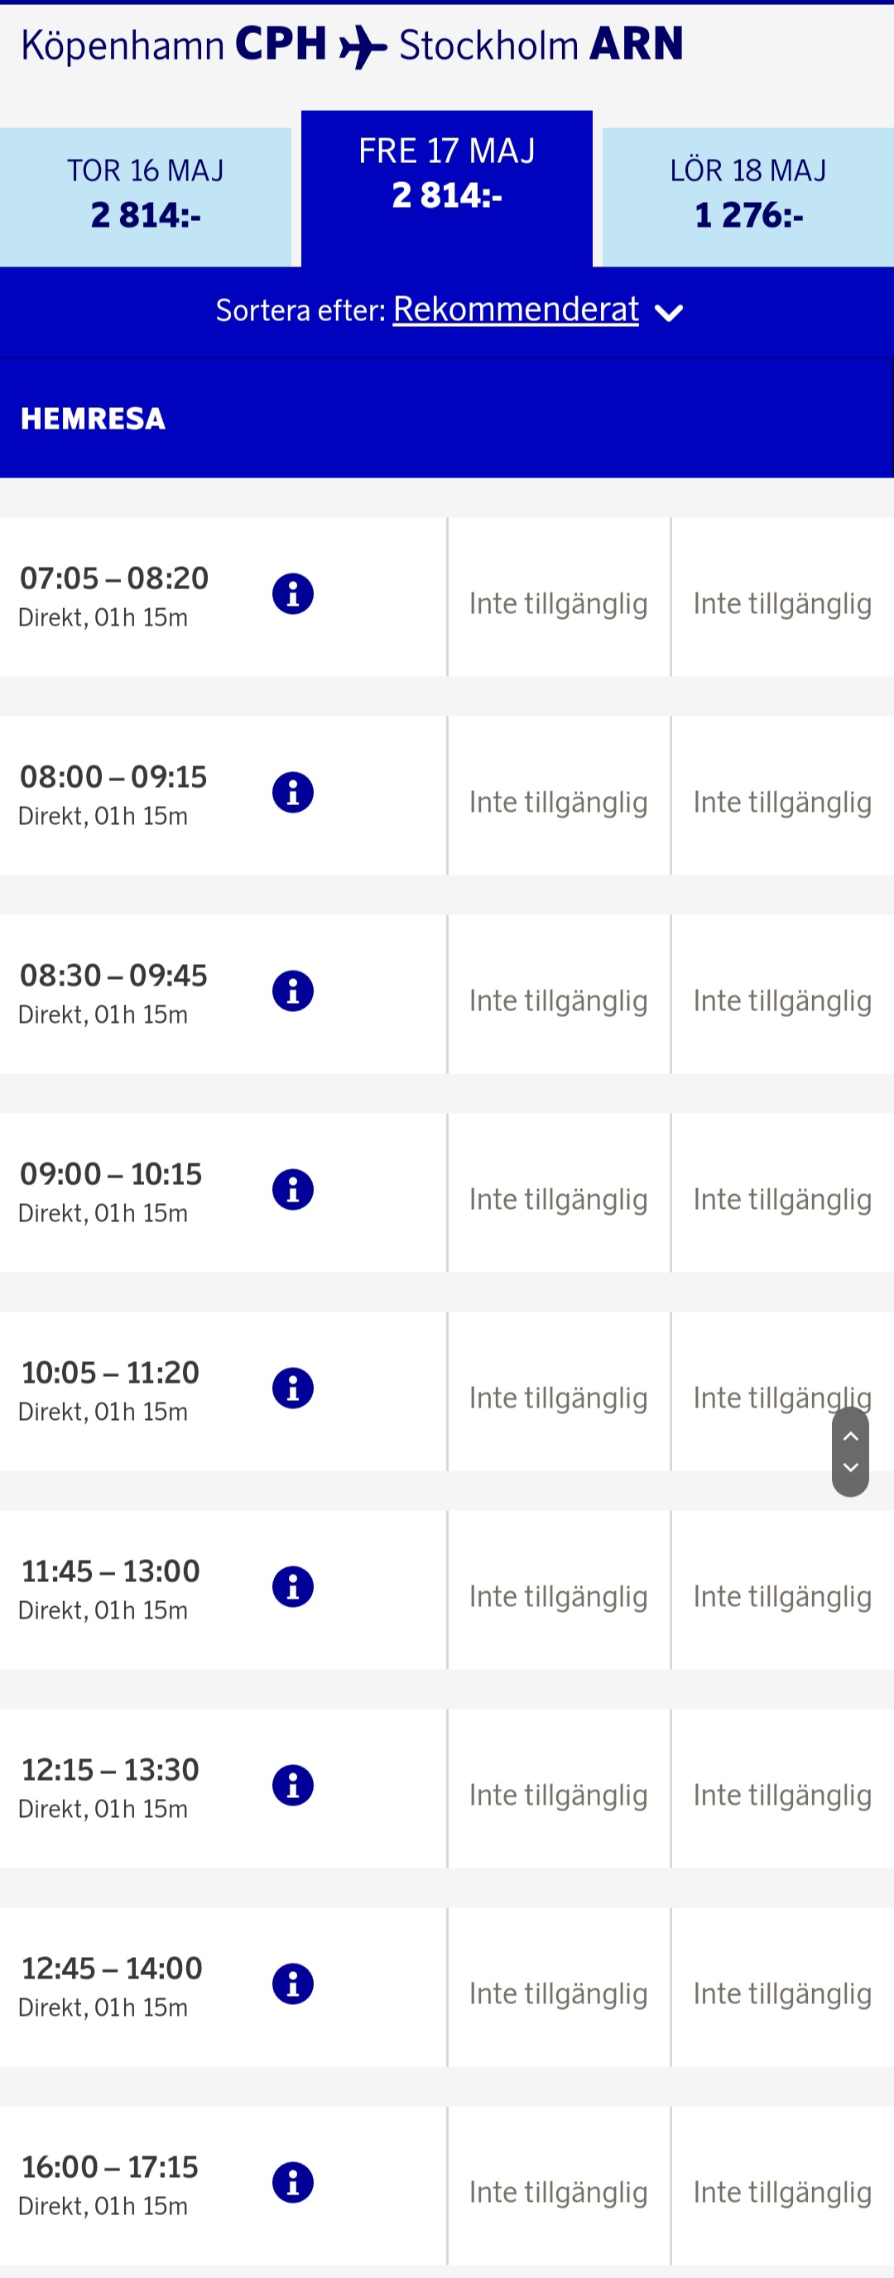Show details icon for 08:30 – 09:45 flight
Screen dimensions: 894x2278
[293, 990]
